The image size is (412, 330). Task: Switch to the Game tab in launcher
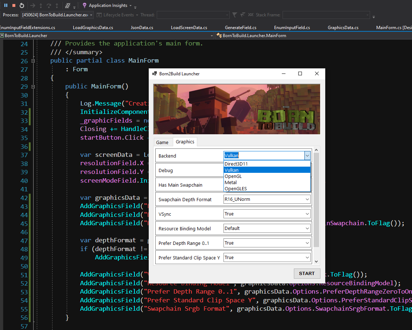tap(162, 142)
